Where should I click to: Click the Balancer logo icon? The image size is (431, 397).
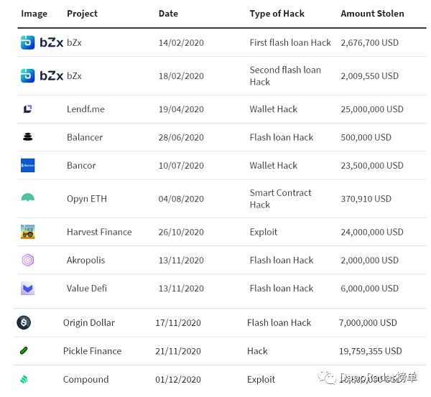coord(28,137)
